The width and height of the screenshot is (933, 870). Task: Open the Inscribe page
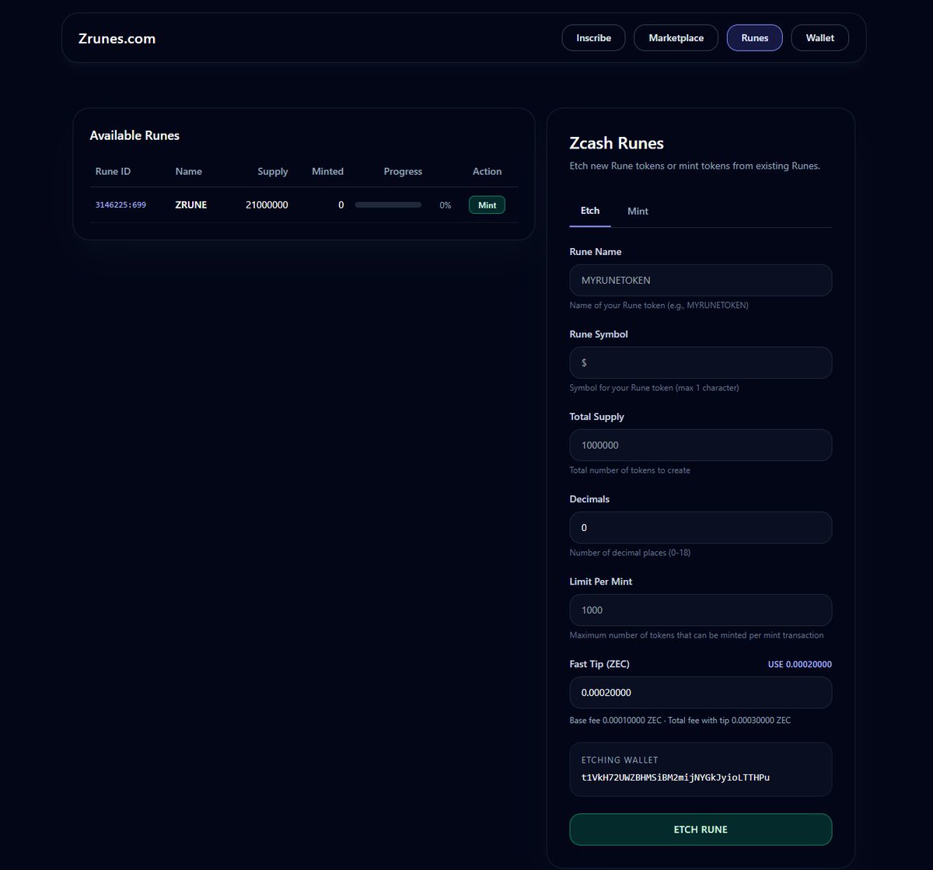(x=593, y=38)
